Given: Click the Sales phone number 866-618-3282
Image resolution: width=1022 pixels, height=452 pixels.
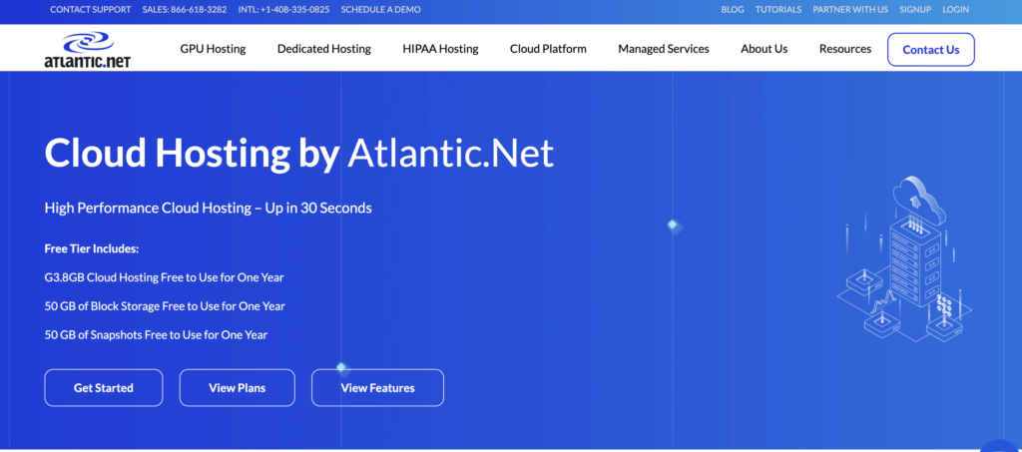Looking at the screenshot, I should click(185, 10).
